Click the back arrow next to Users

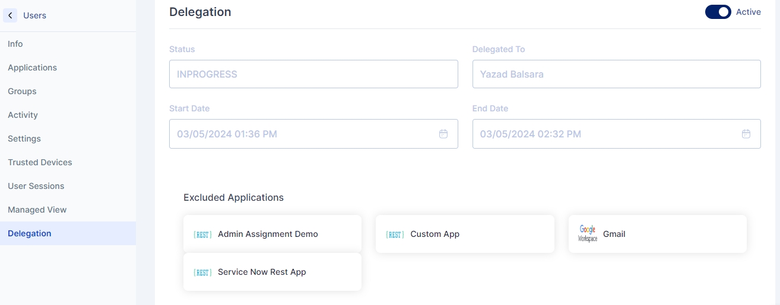pyautogui.click(x=10, y=15)
